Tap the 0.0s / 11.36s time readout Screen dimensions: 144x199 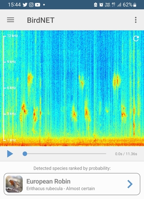pos(126,154)
